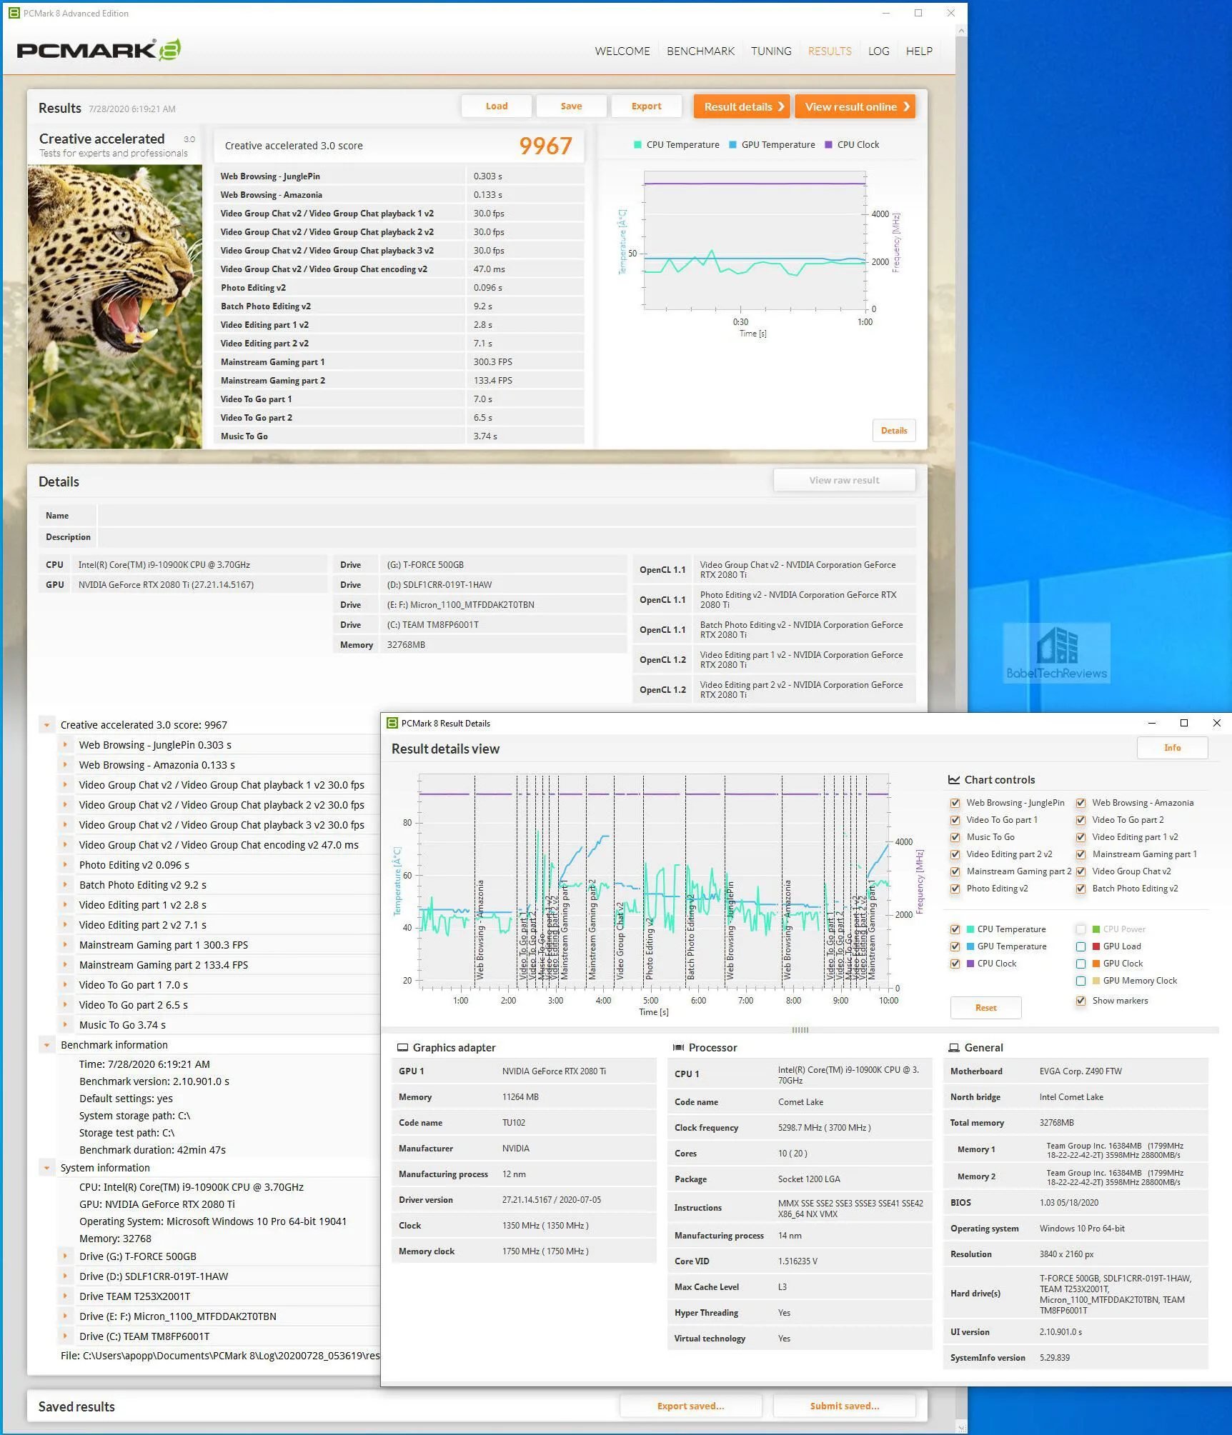Click the Processor chip icon
This screenshot has height=1435, width=1232.
pos(678,1048)
